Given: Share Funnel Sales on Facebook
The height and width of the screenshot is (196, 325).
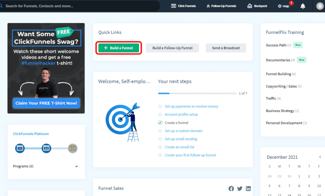Looking at the screenshot, I should click(231, 188).
